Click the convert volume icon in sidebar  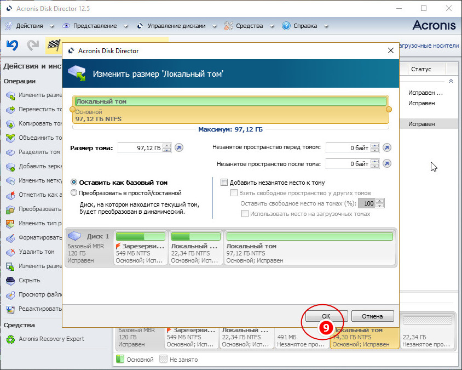(10, 209)
